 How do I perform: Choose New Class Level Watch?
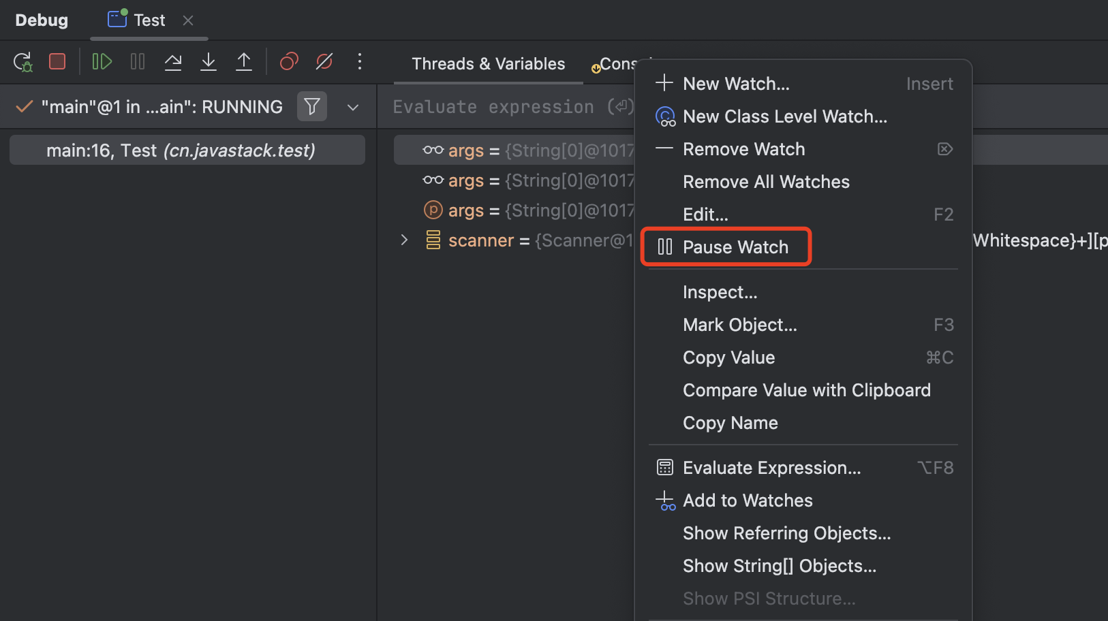[784, 116]
